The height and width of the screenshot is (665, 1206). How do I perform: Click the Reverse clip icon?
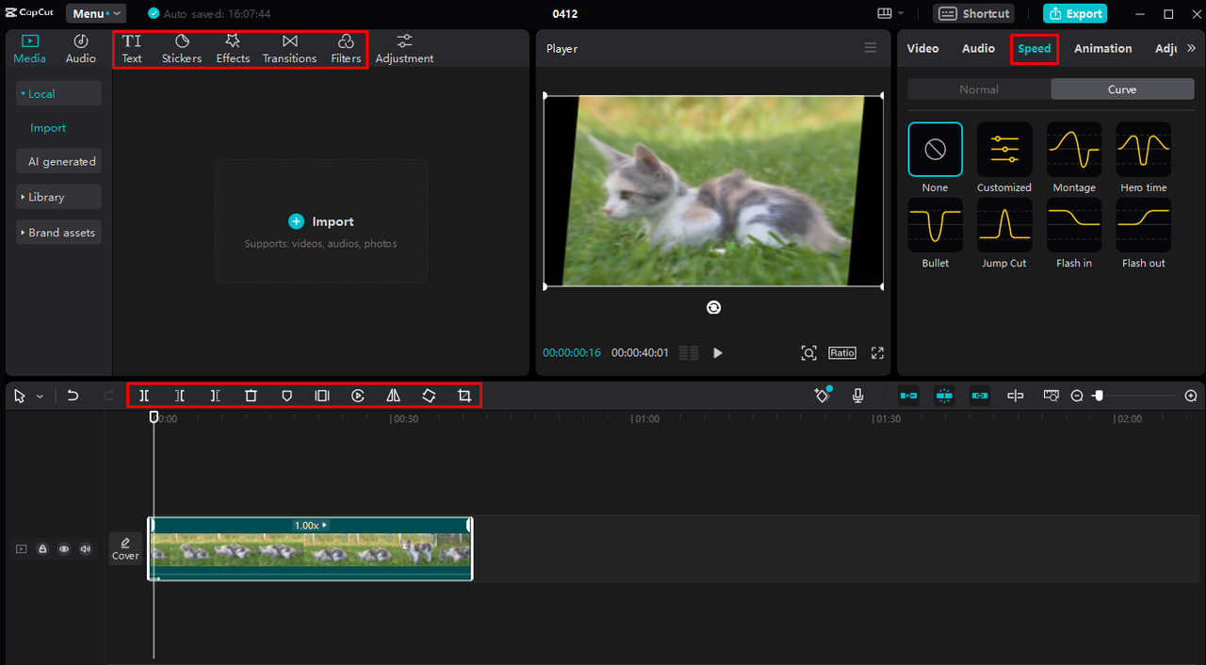click(x=358, y=396)
